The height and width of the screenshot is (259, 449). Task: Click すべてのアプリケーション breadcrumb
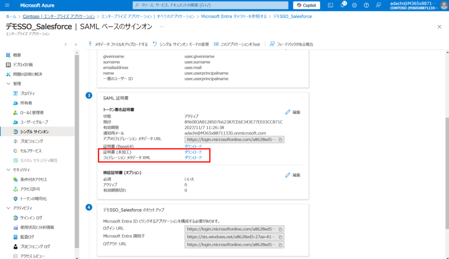pyautogui.click(x=148, y=16)
